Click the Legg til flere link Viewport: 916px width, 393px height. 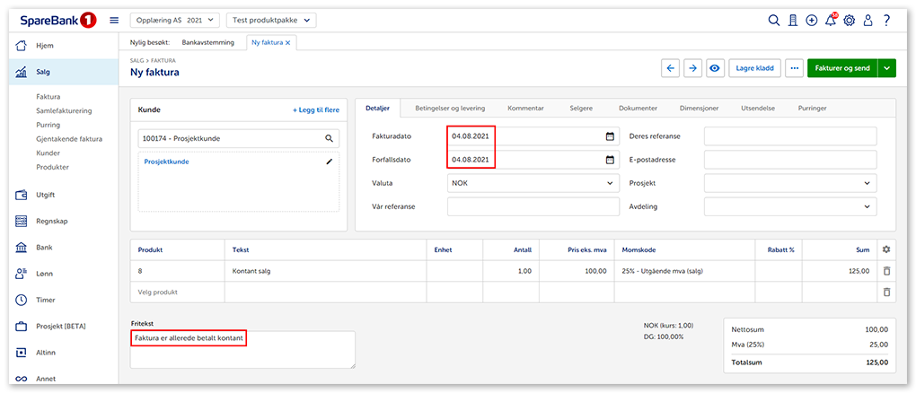pos(316,109)
